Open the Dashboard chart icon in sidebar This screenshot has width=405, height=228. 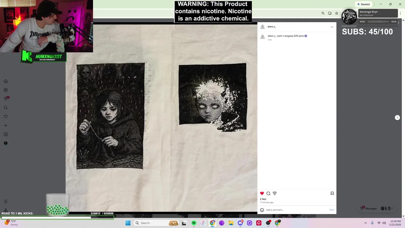[6, 134]
